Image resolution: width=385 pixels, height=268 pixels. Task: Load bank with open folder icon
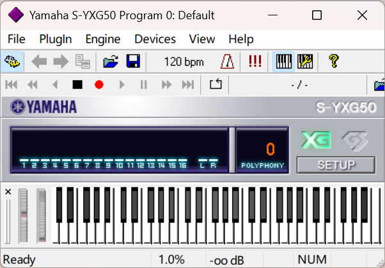point(111,62)
